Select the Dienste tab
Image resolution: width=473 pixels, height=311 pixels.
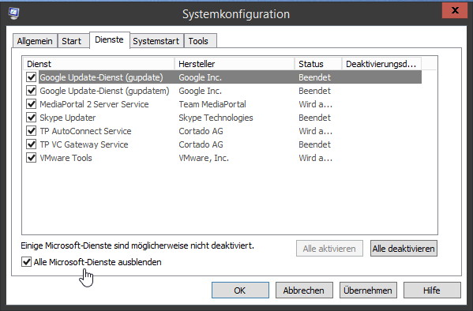click(109, 39)
